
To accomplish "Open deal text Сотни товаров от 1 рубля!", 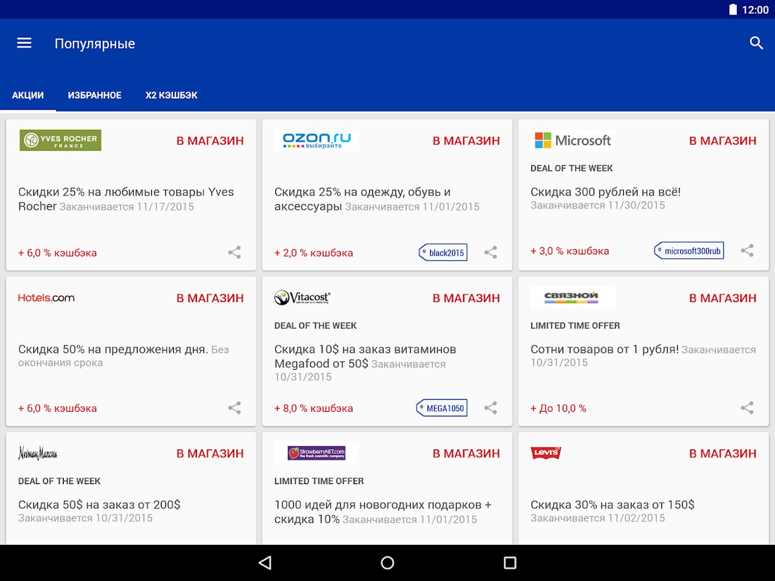I will tap(604, 349).
